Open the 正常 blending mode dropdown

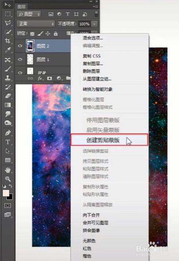(36, 24)
